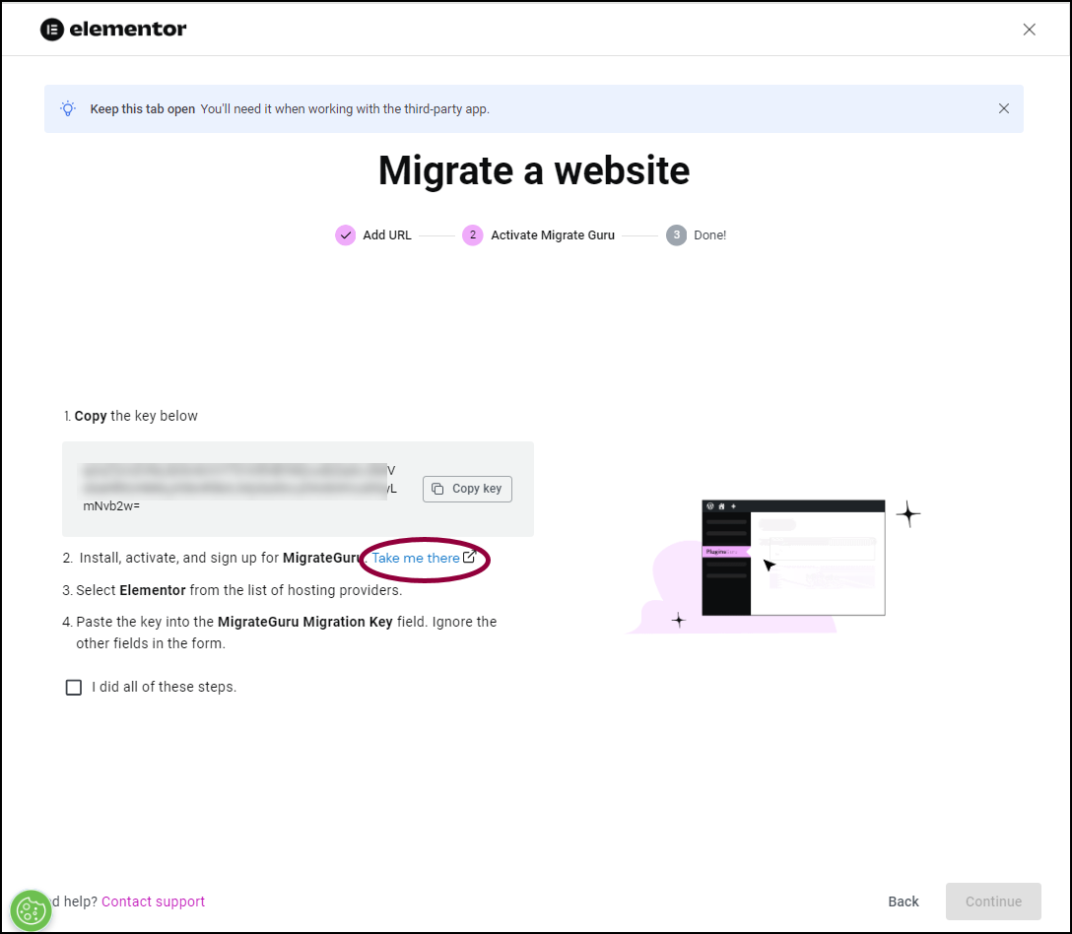Click the completed checkmark step icon

pos(345,235)
